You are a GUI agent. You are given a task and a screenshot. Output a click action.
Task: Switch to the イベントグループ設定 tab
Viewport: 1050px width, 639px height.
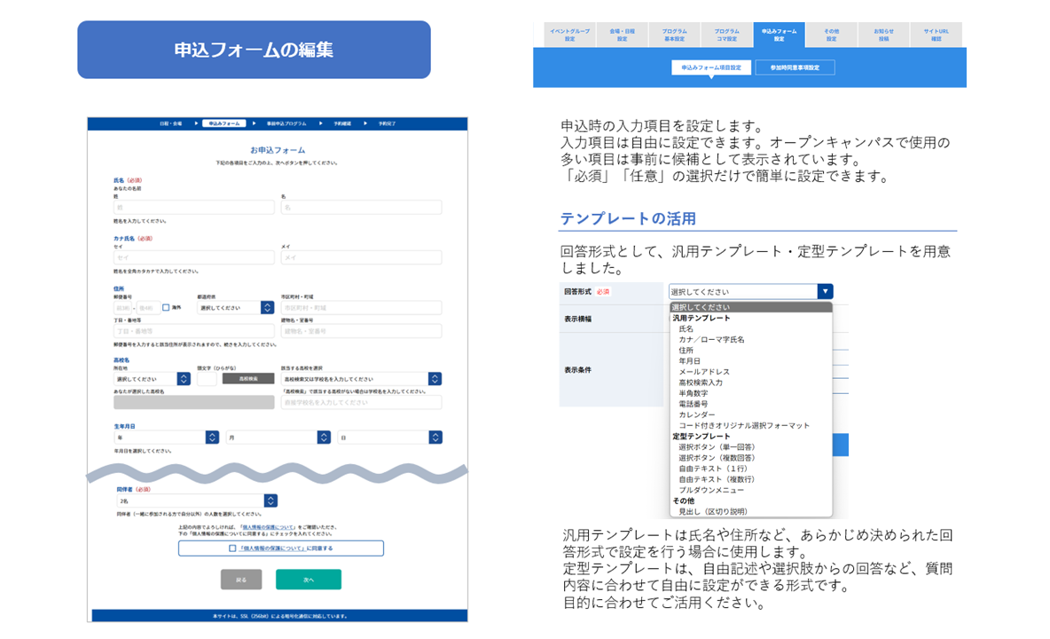(570, 35)
